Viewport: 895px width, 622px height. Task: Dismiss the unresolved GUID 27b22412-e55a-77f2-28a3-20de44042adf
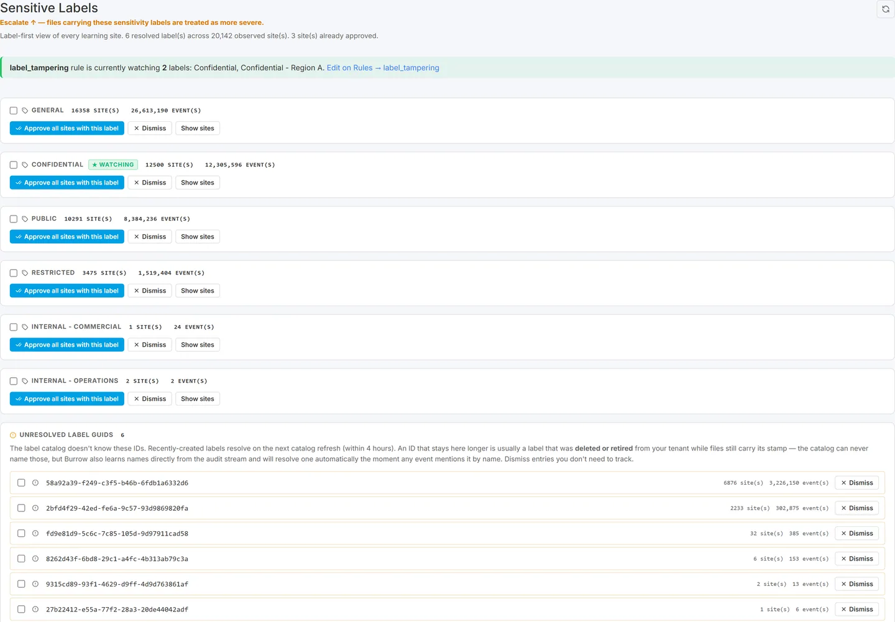pyautogui.click(x=856, y=610)
